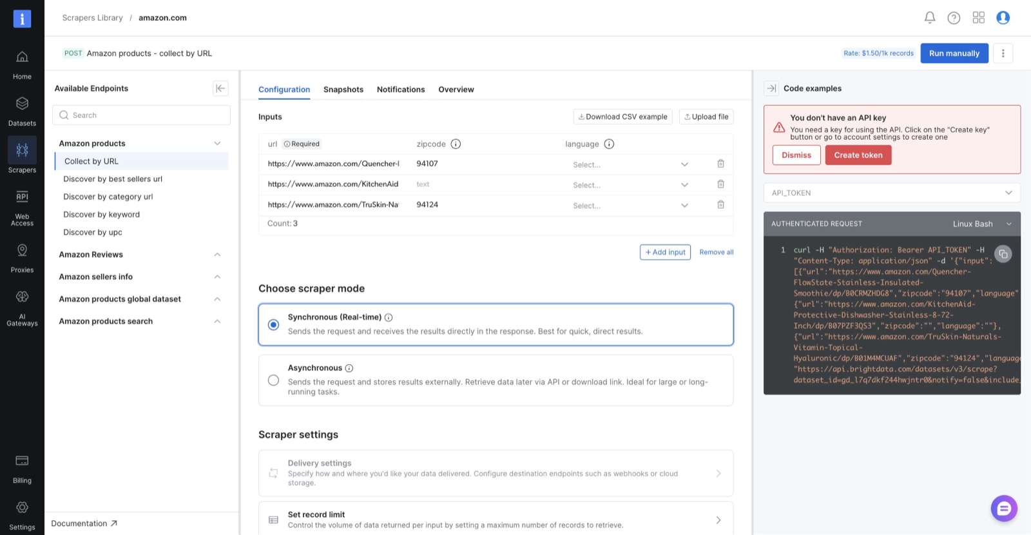This screenshot has height=535, width=1031.
Task: Delete the TruSkin URL input row
Action: 720,205
